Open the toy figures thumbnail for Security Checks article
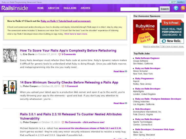Screen dimensions: 186x139 click(10, 87)
